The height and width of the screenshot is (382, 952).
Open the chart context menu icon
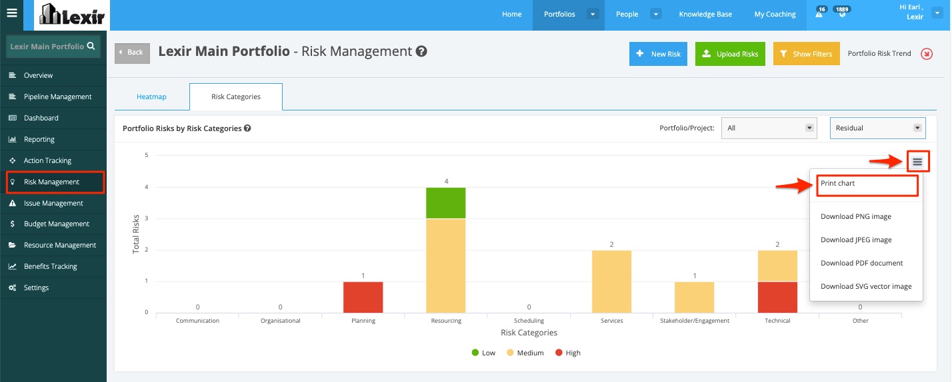917,162
